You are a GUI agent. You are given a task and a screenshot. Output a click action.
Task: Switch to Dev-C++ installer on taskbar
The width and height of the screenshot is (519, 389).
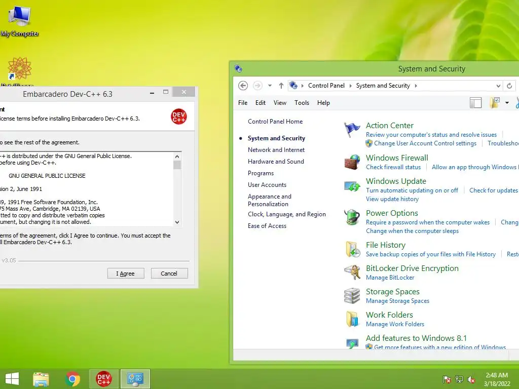coord(103,379)
